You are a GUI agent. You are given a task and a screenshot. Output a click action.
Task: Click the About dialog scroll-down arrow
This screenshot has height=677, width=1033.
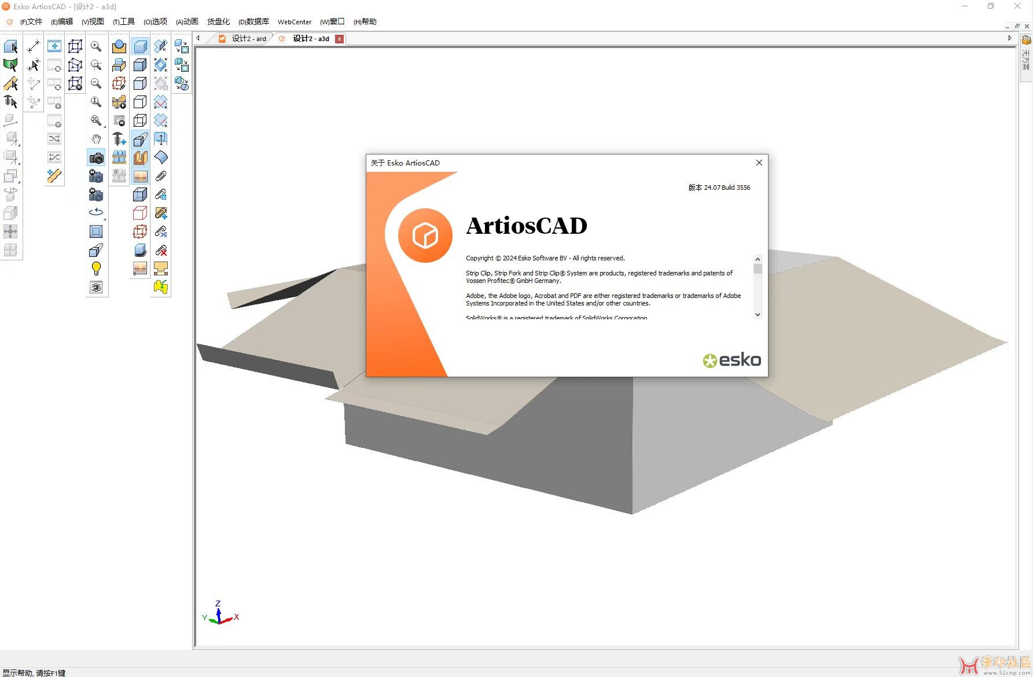click(x=758, y=315)
